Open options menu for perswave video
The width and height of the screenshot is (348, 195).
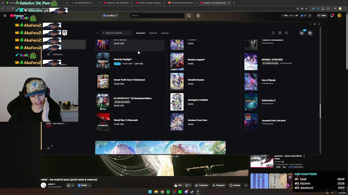tap(304, 156)
